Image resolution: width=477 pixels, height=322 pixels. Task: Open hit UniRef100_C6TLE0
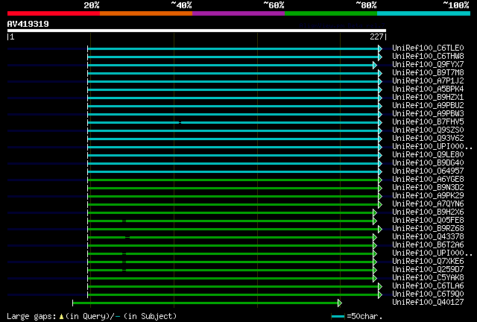[x=428, y=48]
